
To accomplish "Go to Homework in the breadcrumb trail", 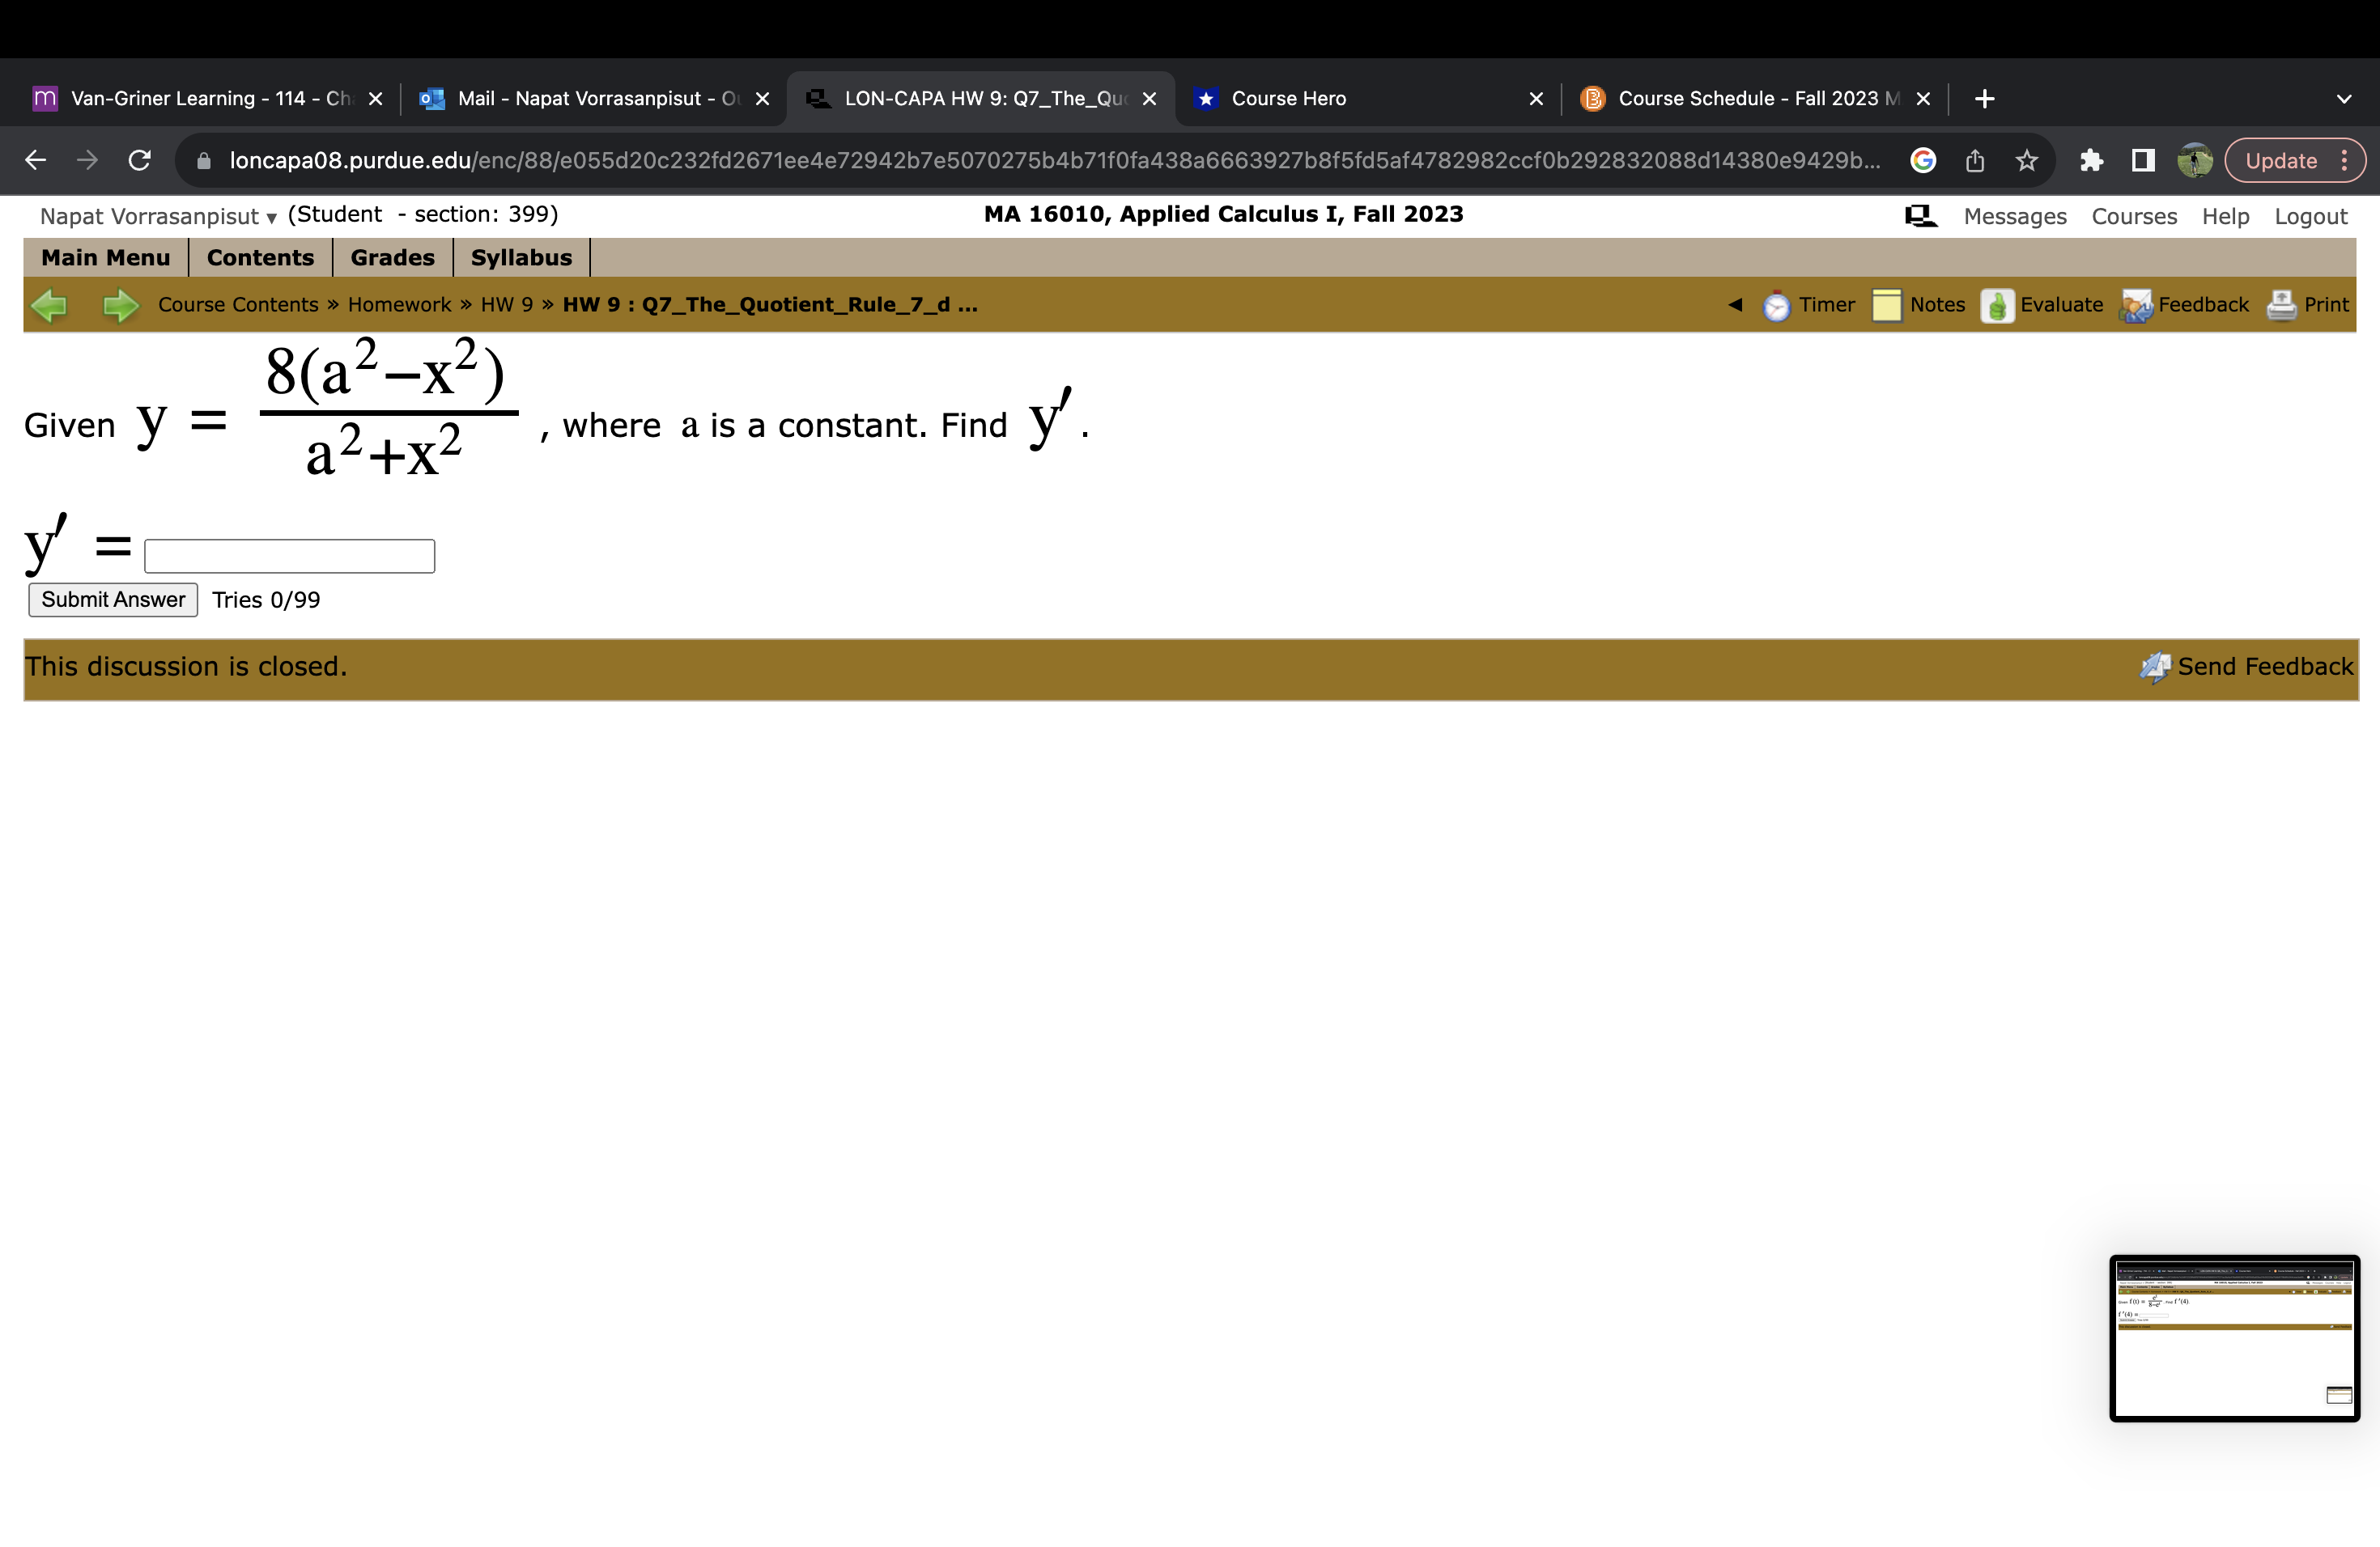I will pyautogui.click(x=399, y=305).
